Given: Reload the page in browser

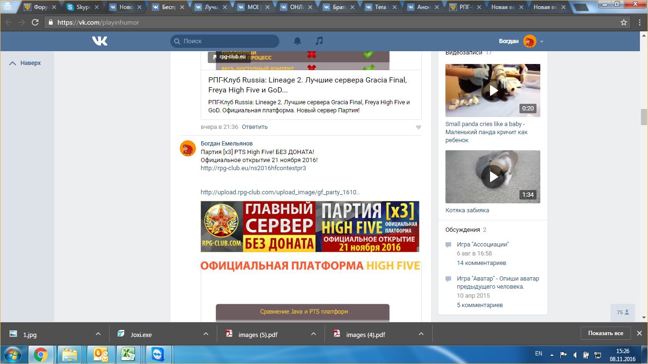Looking at the screenshot, I should (35, 22).
